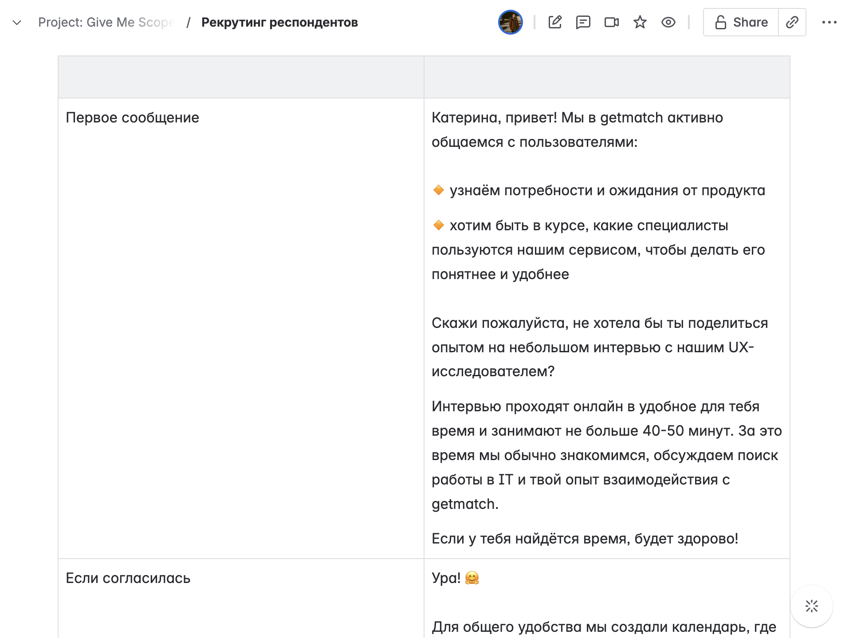Click the empty right header cell
The width and height of the screenshot is (849, 638).
pos(607,77)
